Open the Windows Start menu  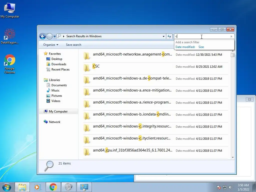point(7,187)
